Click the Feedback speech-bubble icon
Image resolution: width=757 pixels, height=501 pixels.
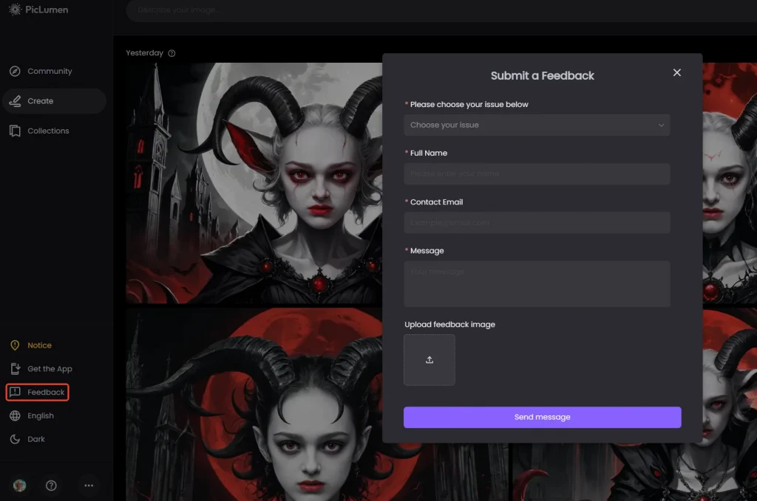pos(15,393)
